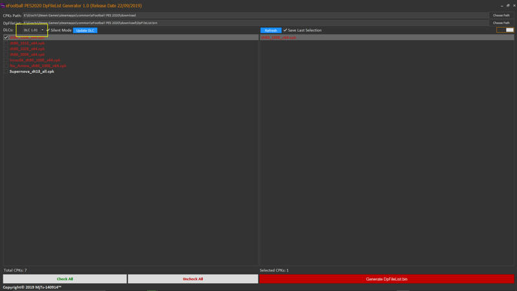Restore down the Generator window
The height and width of the screenshot is (291, 517).
pyautogui.click(x=508, y=6)
